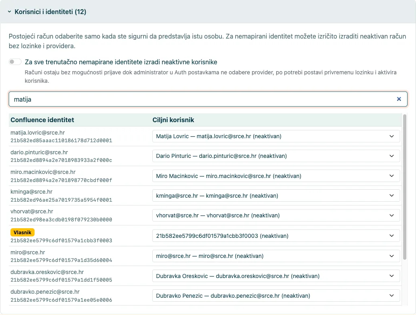Open target user dropdown for dubravko.penezic@srce.hr
The image size is (416, 315).
[x=276, y=296]
